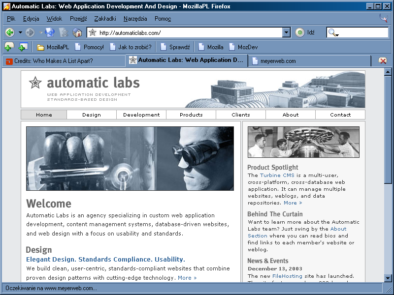Open the Zakładki menu
This screenshot has height=295, width=394.
pyautogui.click(x=105, y=19)
